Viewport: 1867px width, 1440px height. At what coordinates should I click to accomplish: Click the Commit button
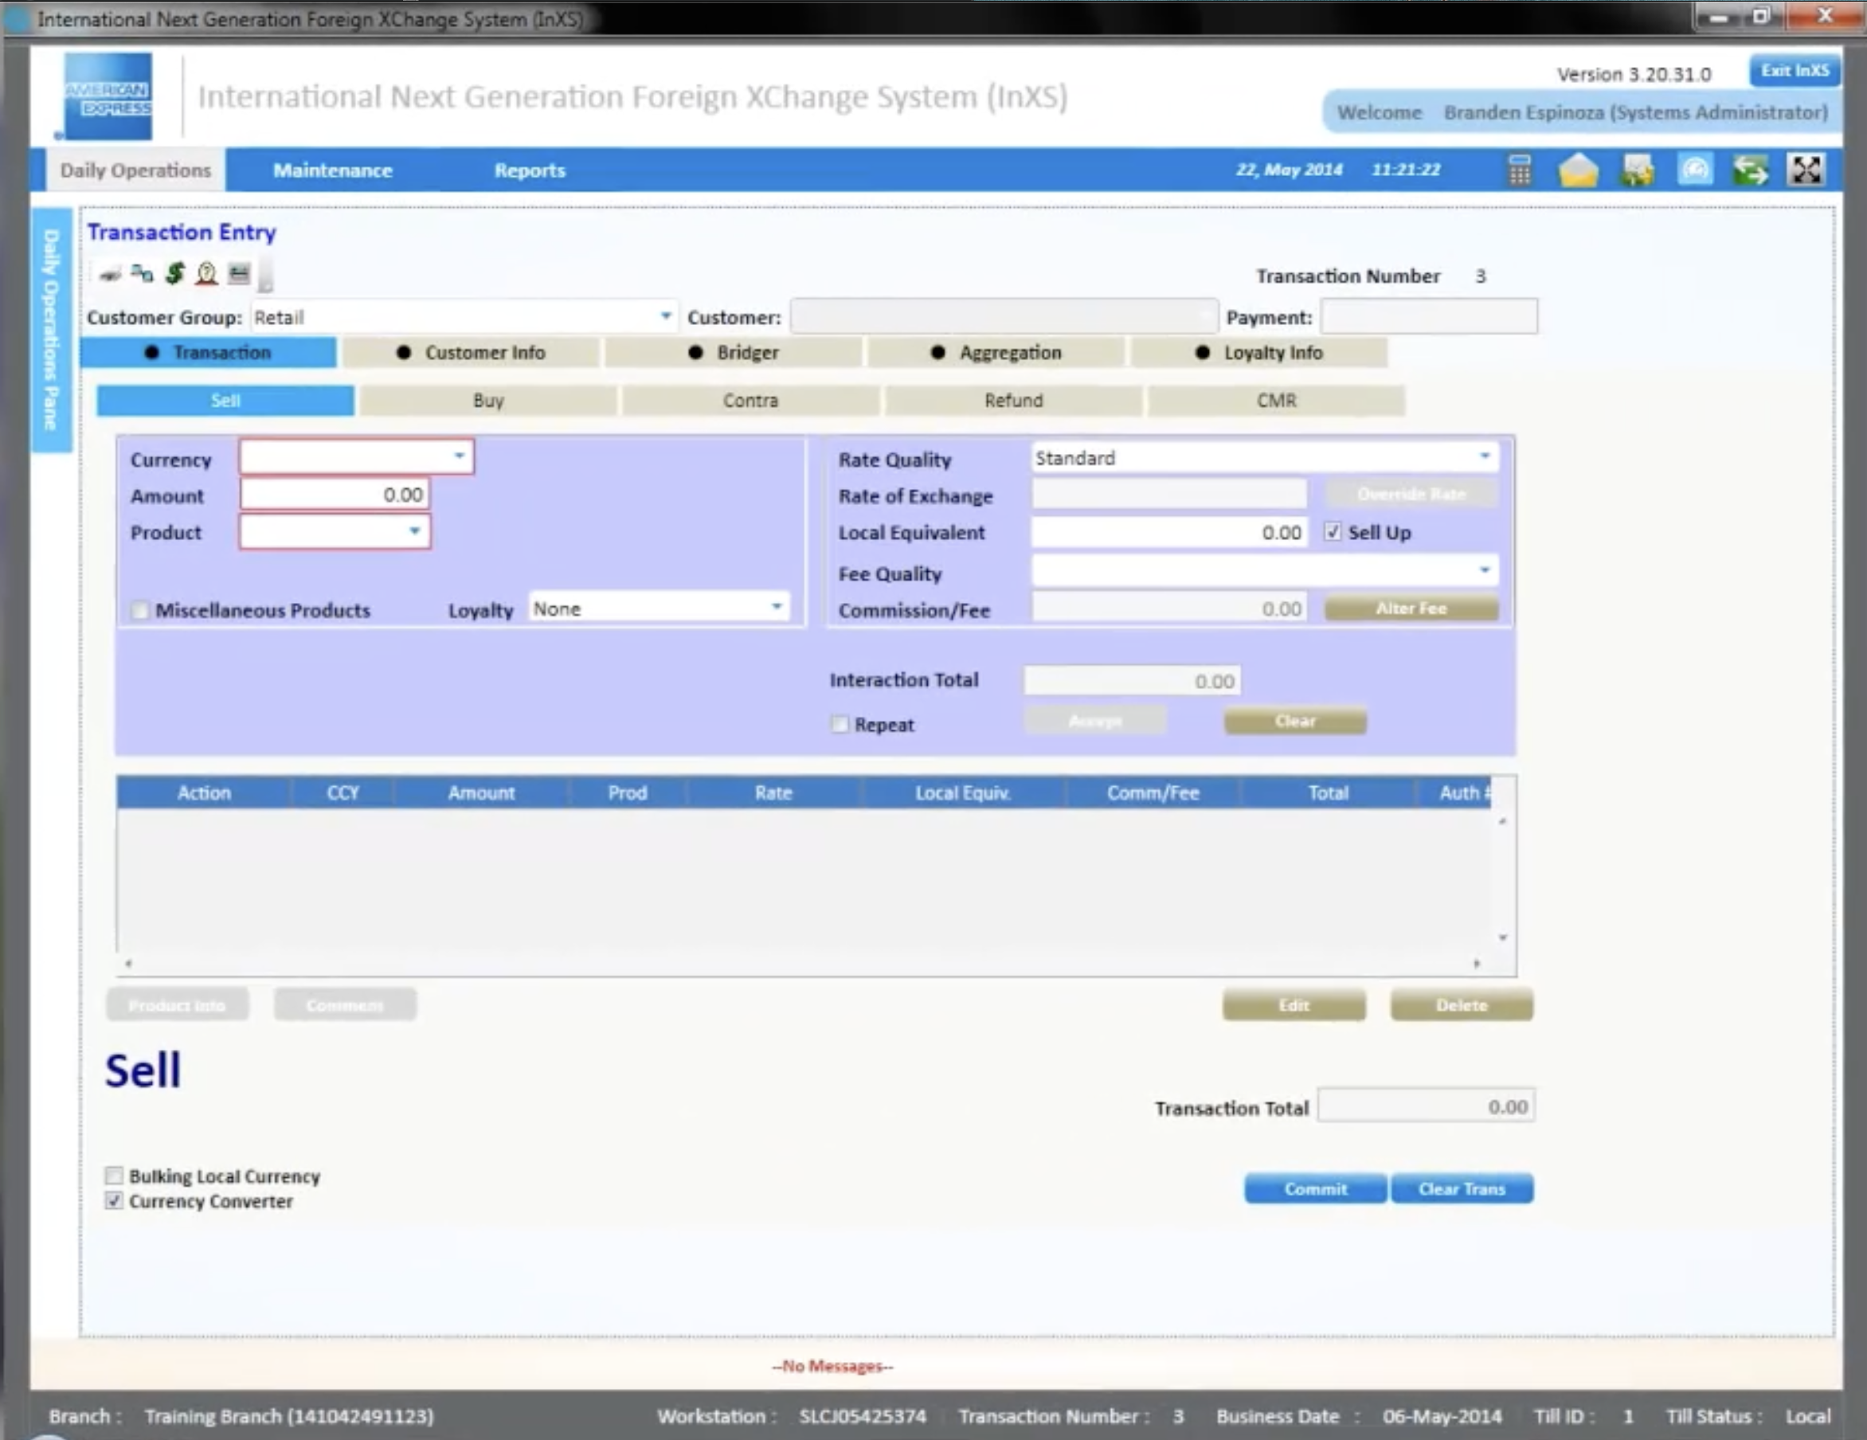click(1315, 1188)
